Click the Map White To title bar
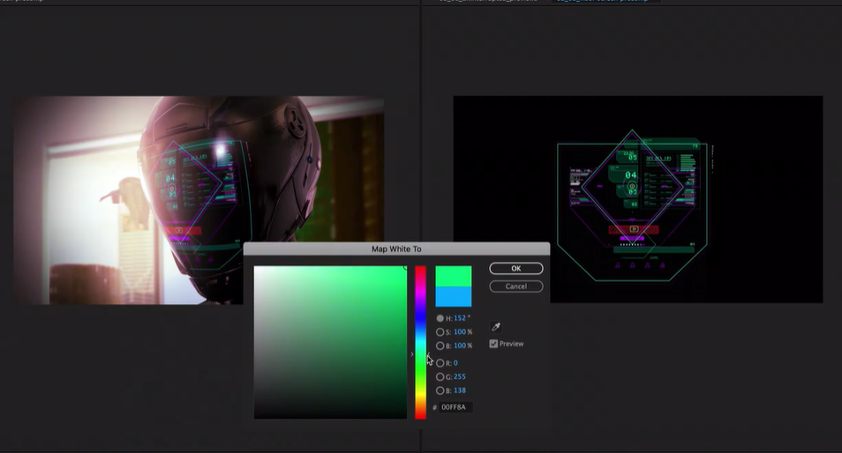The height and width of the screenshot is (453, 842). coord(397,249)
